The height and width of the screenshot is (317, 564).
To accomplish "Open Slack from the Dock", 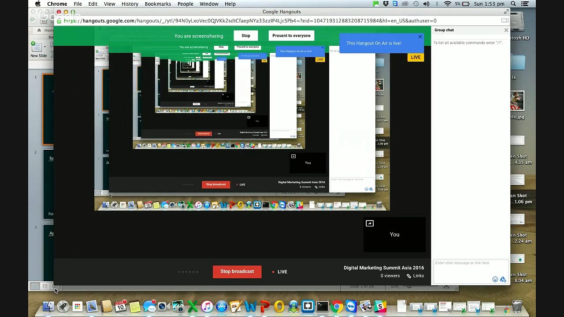I will 380,306.
